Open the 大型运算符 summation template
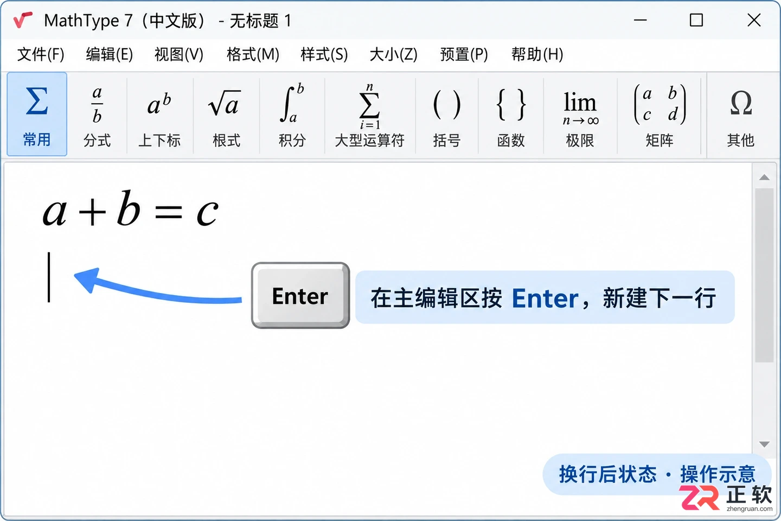Screen dimensions: 781x521 click(370, 116)
